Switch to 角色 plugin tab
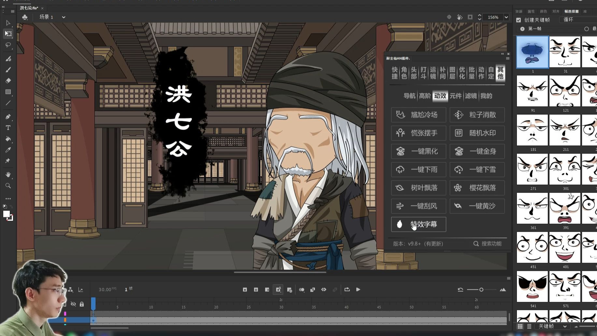 (404, 73)
